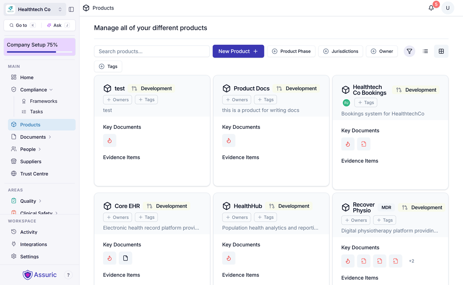Image resolution: width=463 pixels, height=285 pixels.
Task: Navigate to Trust Centre
Action: 42,174
